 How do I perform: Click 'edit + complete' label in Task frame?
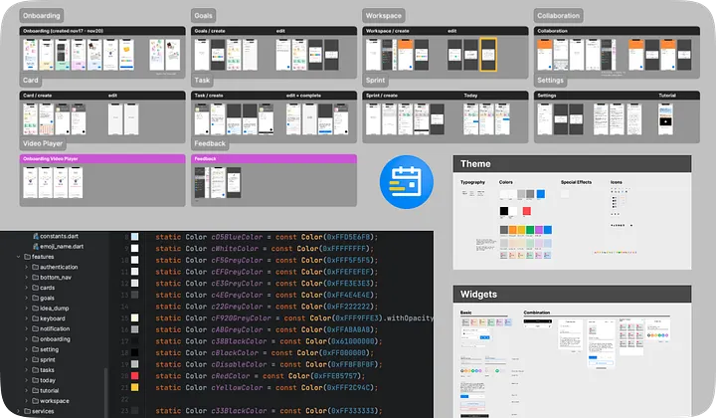tap(303, 96)
